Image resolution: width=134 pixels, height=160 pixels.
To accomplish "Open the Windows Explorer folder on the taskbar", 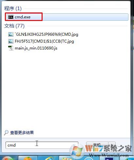I will tap(67, 158).
